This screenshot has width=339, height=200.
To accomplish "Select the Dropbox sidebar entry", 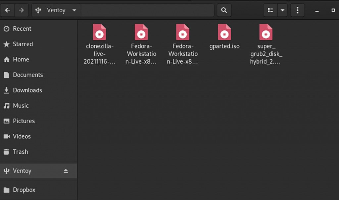I will click(x=24, y=189).
